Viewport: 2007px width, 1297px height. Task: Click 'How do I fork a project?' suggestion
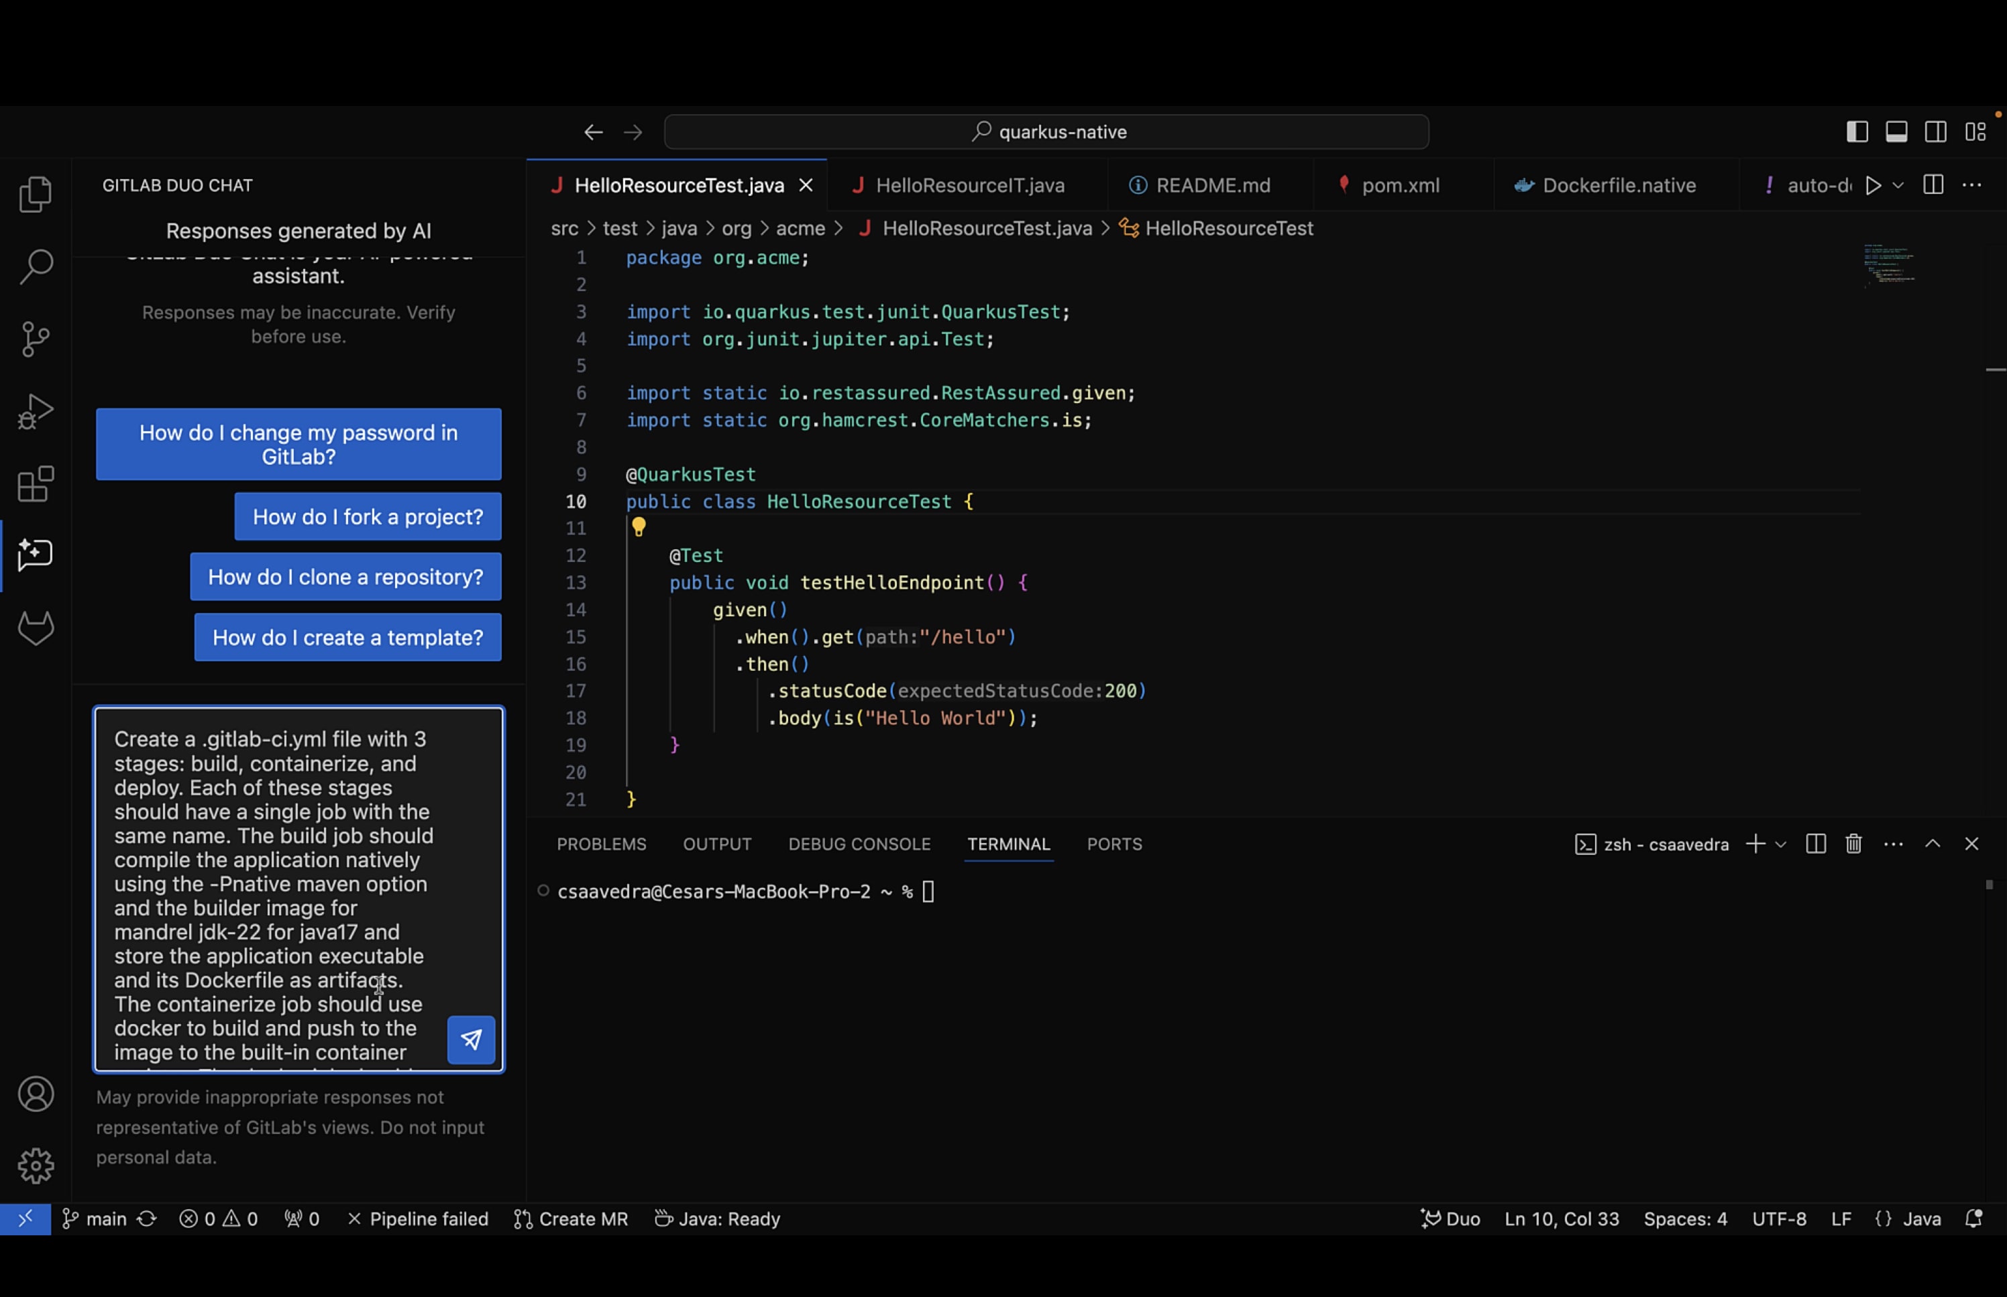point(367,516)
